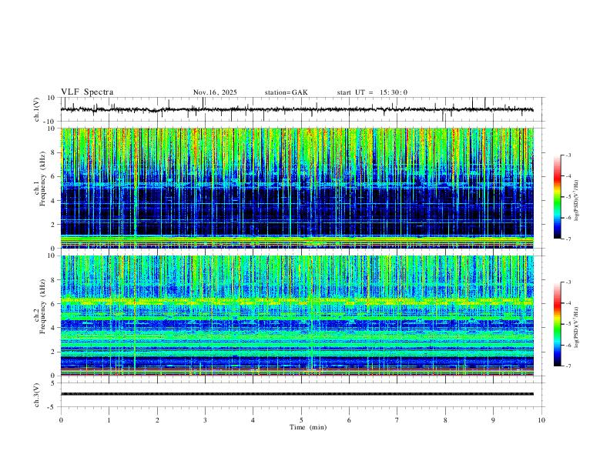Click the "-5" tick on ch.2 colorbar
610x471 pixels.
point(568,324)
